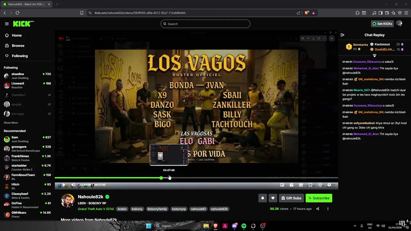Enter fullscreen mode in the video player

pos(310,185)
